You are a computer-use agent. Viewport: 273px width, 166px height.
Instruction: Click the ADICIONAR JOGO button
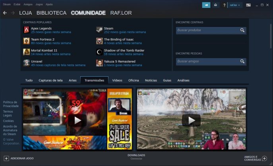[x=19, y=158]
